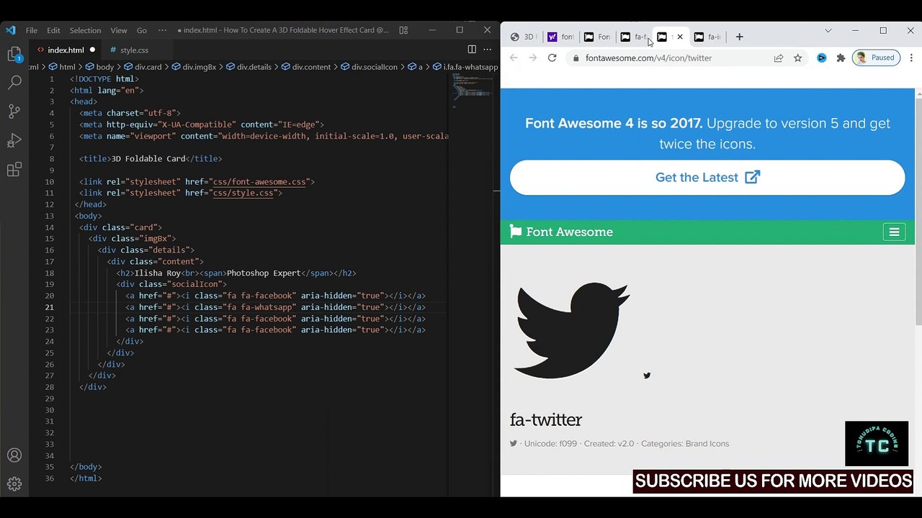Click the 'div.details' breadcrumb item
Viewport: 922px width, 518px height.
[x=249, y=67]
